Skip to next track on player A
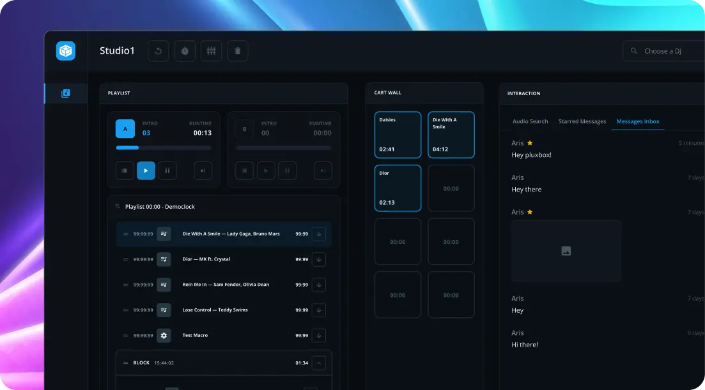This screenshot has width=705, height=390. [x=203, y=170]
